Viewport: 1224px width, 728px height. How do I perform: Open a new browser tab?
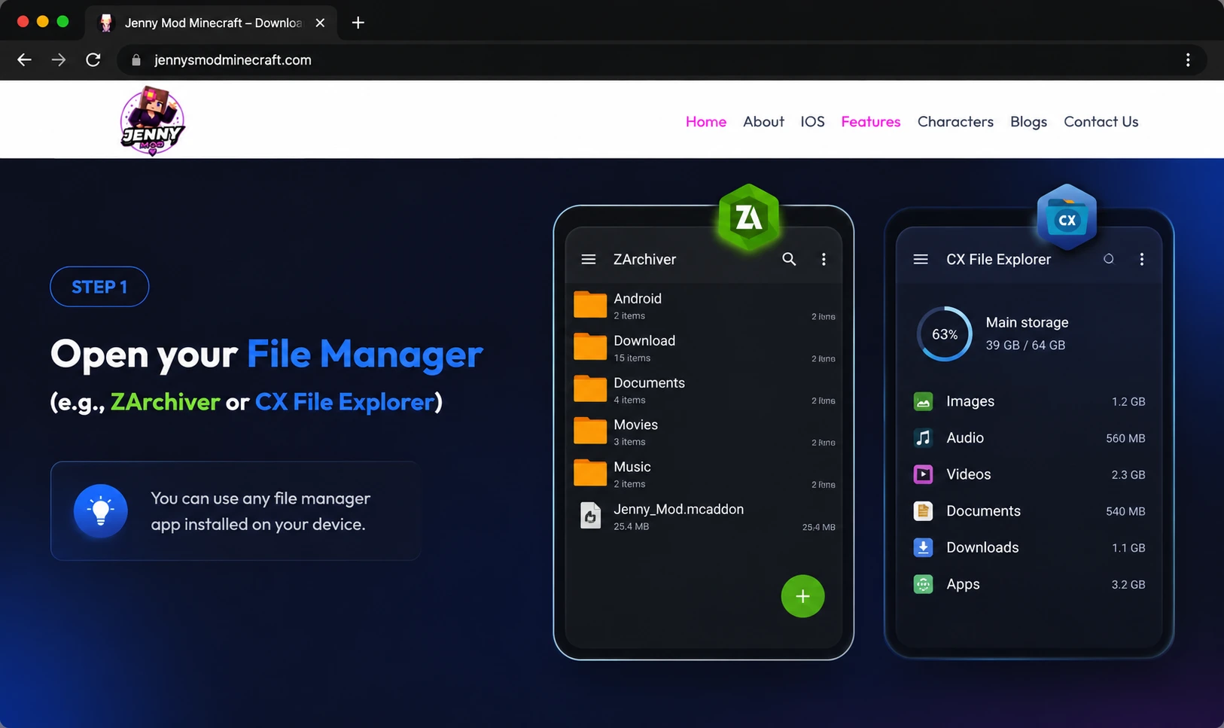(x=358, y=23)
